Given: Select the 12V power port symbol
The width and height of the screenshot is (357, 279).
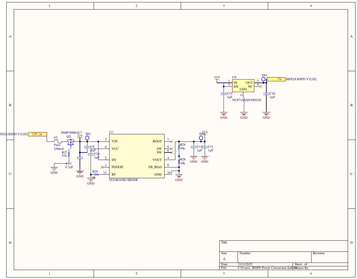Looking at the screenshot, I should (80, 137).
